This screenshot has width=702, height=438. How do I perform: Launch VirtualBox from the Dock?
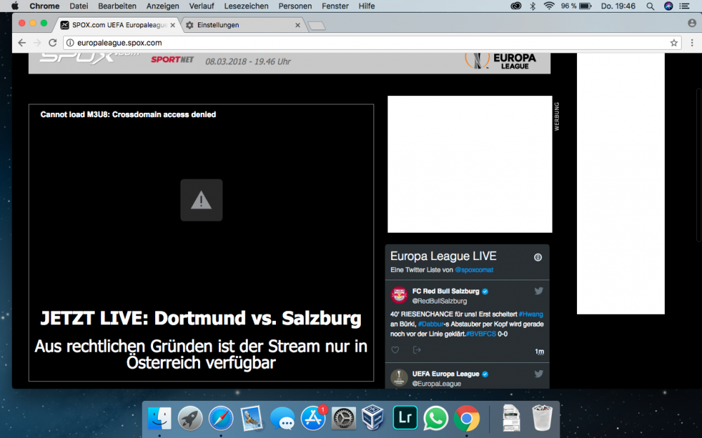point(373,418)
